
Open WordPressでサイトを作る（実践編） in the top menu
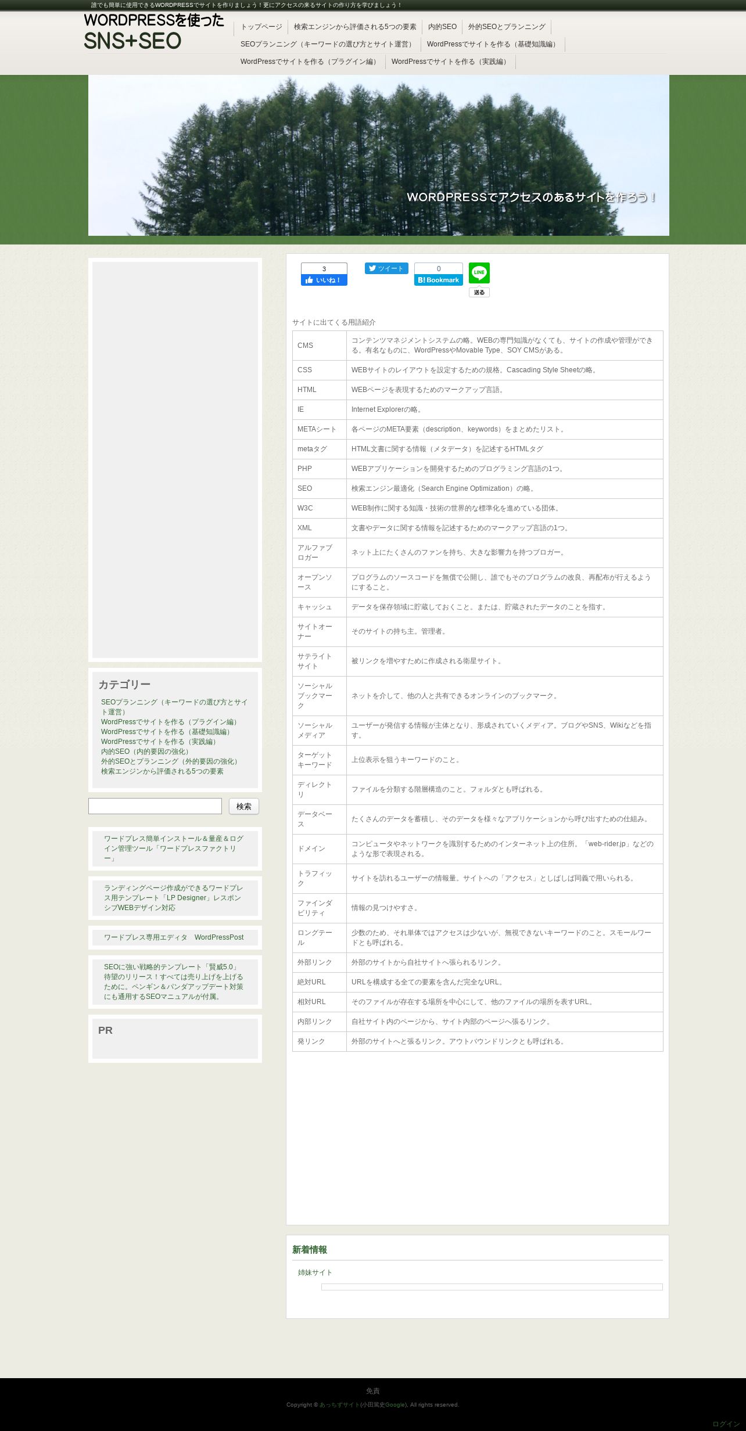pyautogui.click(x=450, y=62)
